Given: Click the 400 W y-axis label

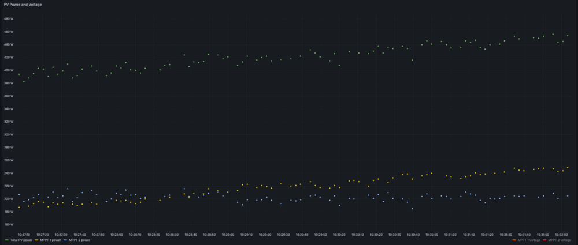Looking at the screenshot, I should pyautogui.click(x=8, y=70).
